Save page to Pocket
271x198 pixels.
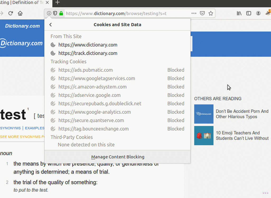202,13
